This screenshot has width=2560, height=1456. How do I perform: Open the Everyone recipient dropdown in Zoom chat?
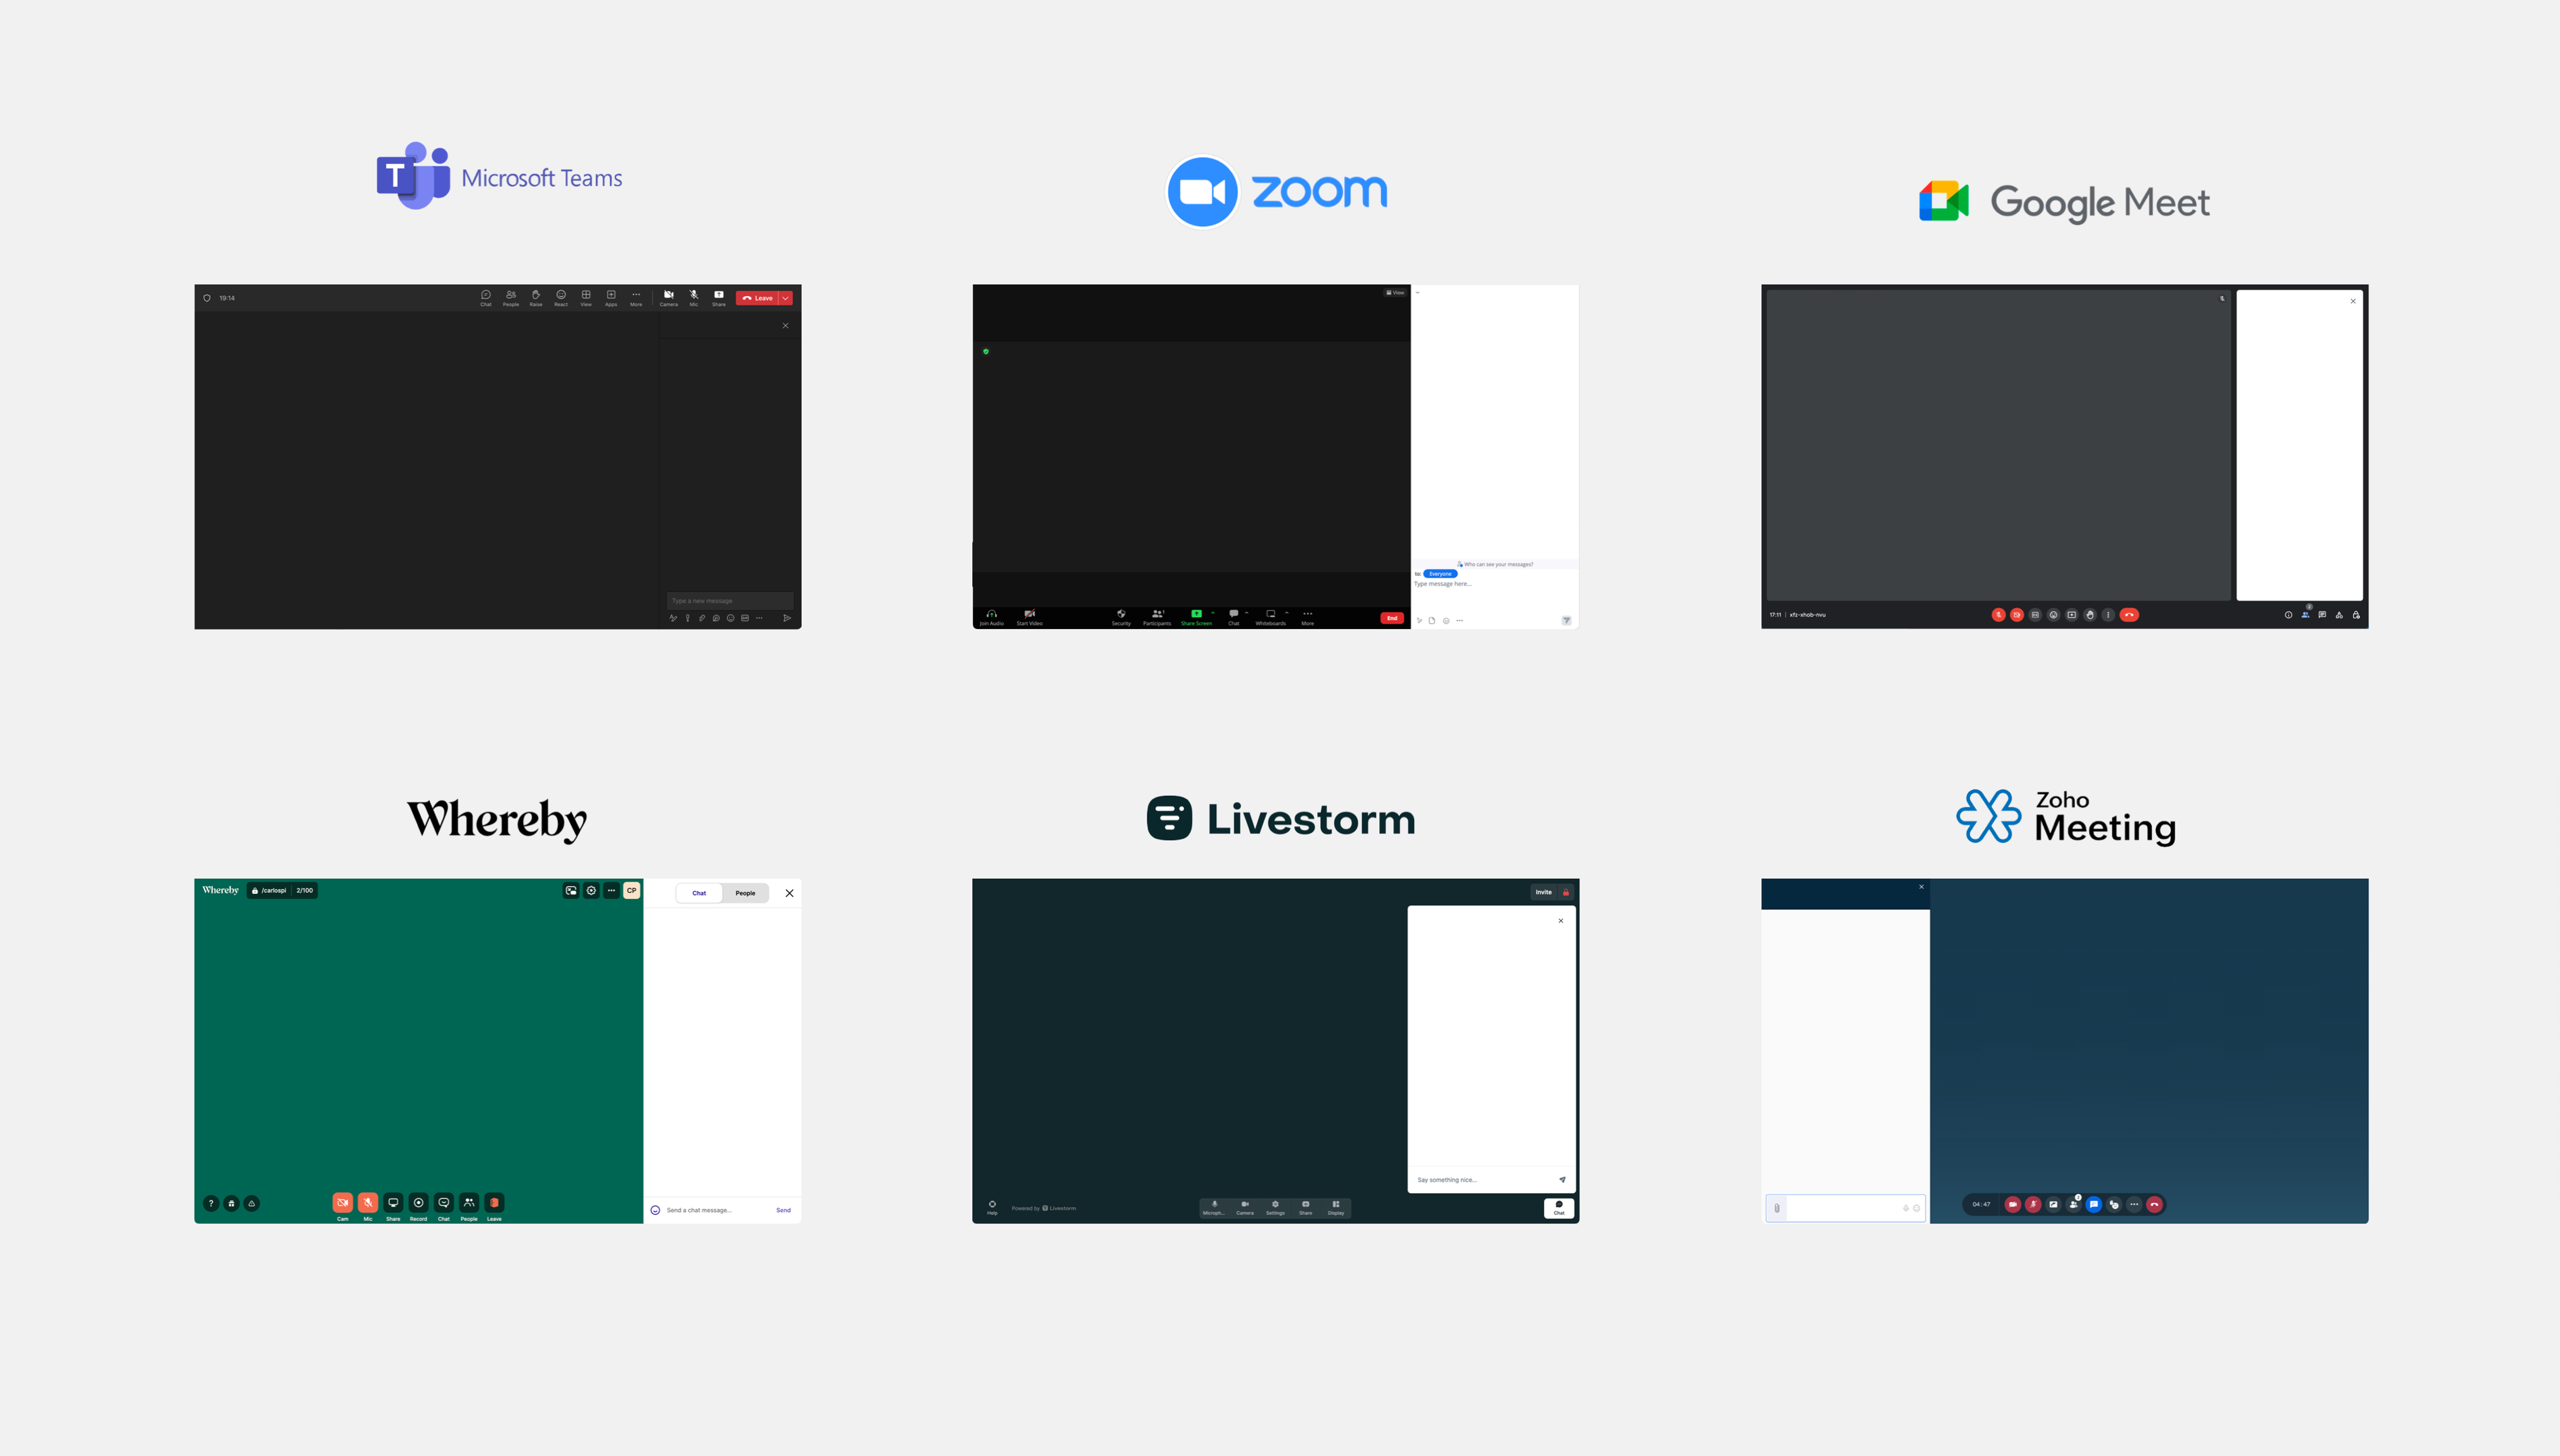pyautogui.click(x=1439, y=574)
